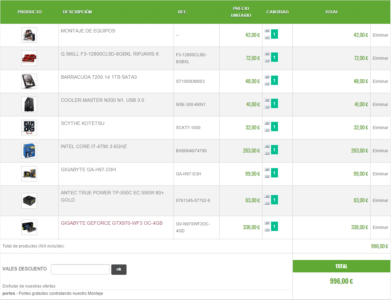Screen dimensions: 391x300
Task: Open the GIGABYTE GA-H97-D3H description
Action: click(x=88, y=170)
